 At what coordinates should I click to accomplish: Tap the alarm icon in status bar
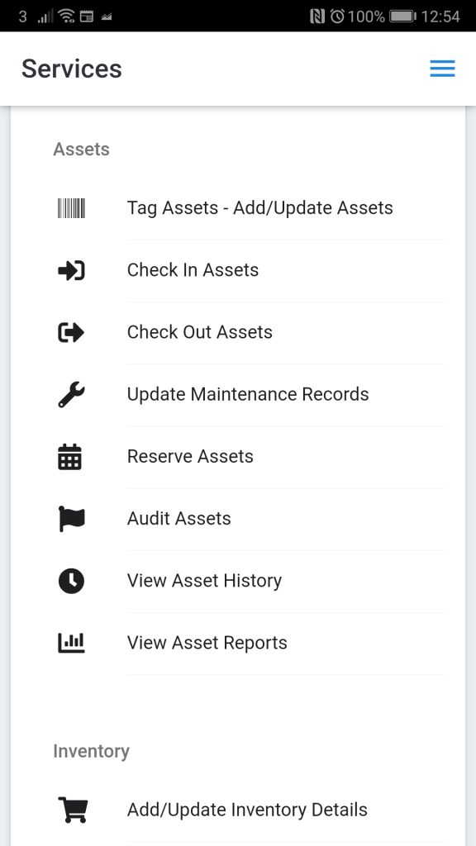point(337,17)
